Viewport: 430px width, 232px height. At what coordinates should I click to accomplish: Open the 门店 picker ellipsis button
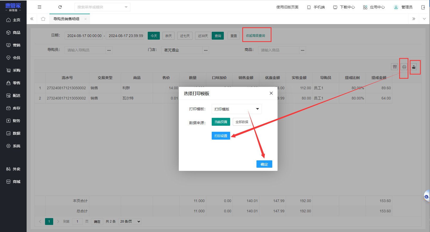coord(206,50)
